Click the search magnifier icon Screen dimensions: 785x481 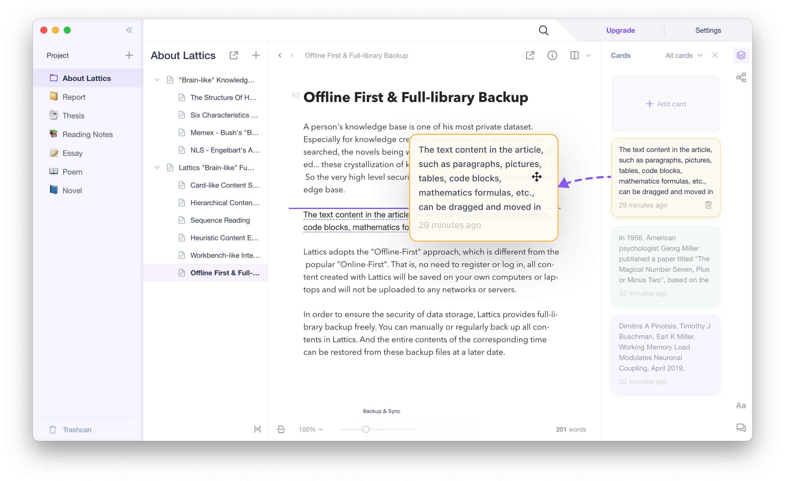(543, 30)
